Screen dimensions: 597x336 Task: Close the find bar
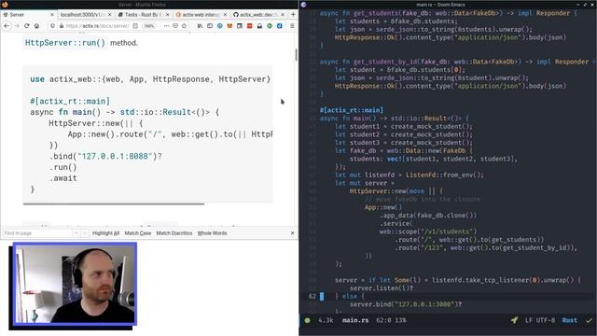[292, 232]
